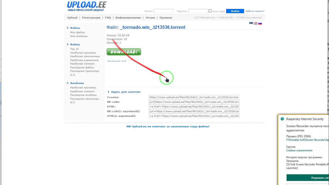The image size is (329, 185).
Task: Open Наиболее оцененные files link
Action: 84,60
